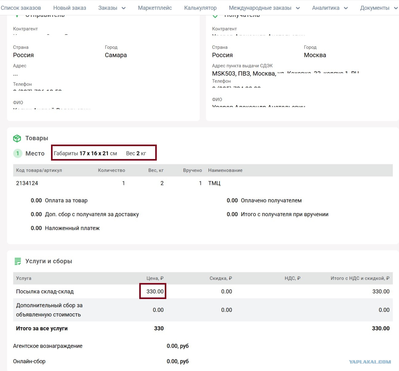Select product code 2134124
Screen dimensions: 399x371
click(27, 183)
